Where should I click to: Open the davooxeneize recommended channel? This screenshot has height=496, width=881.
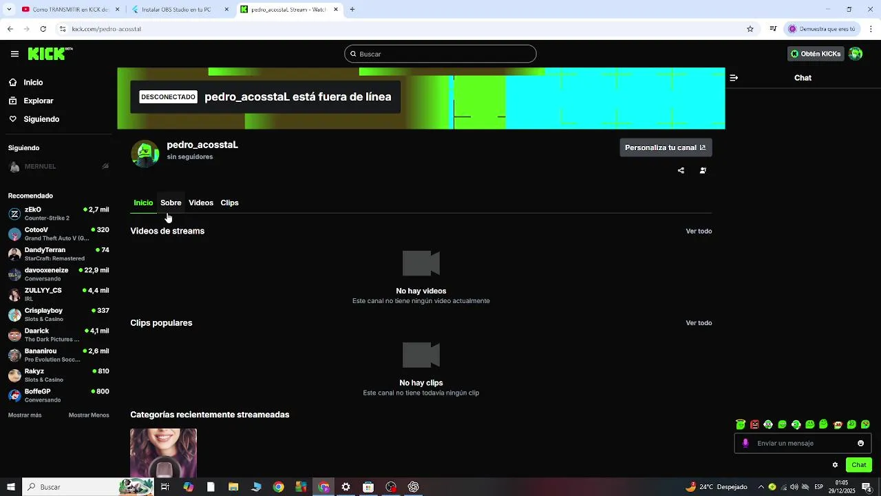[59, 274]
